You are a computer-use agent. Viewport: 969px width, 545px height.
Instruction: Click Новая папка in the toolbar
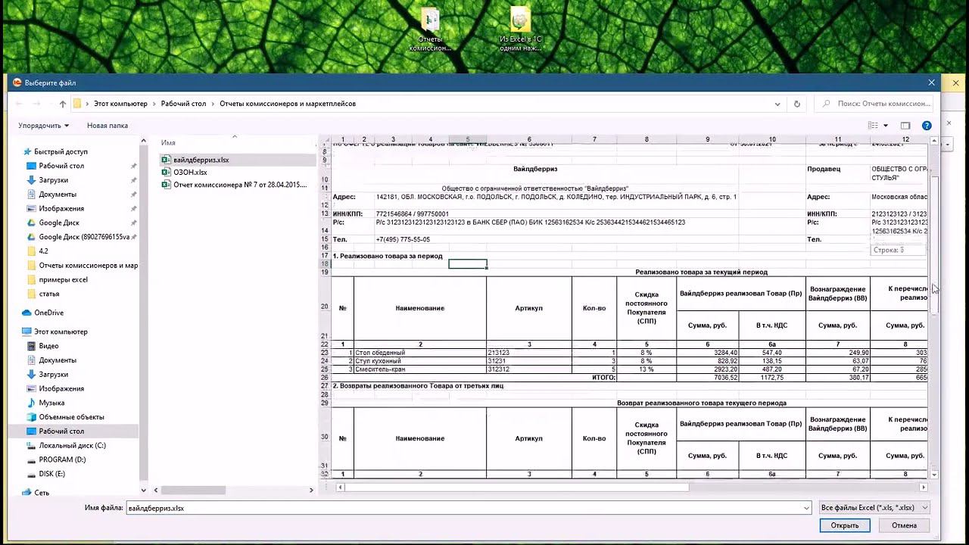[x=107, y=126]
